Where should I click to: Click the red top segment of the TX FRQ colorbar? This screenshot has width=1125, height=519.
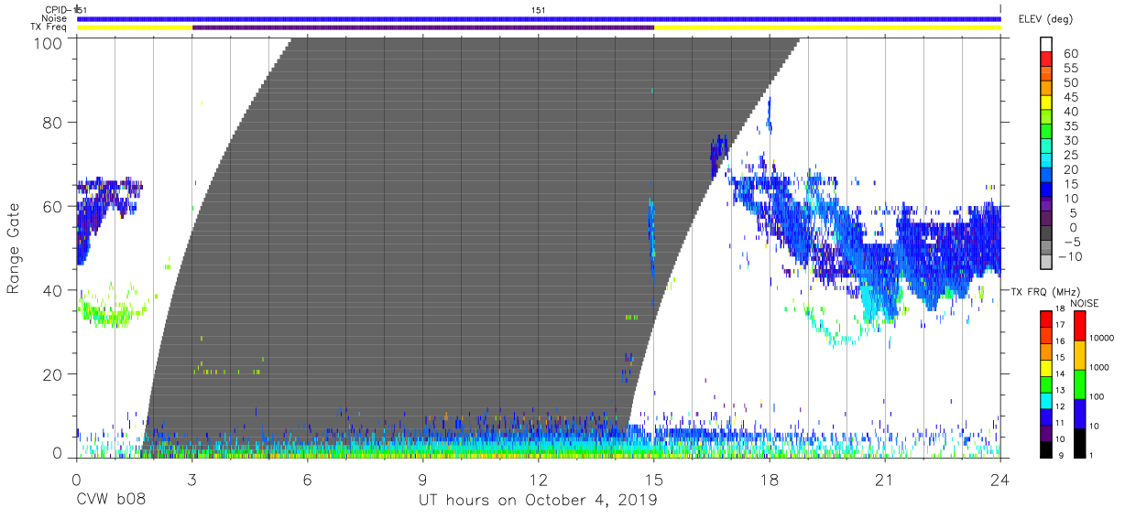coord(1046,319)
